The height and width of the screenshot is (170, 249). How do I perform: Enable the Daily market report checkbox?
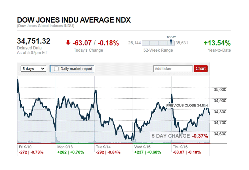[56, 69]
